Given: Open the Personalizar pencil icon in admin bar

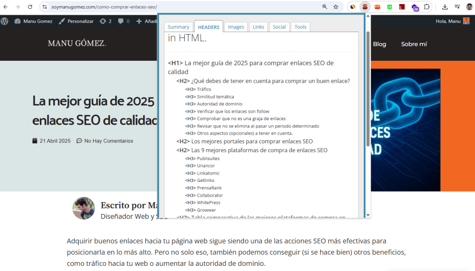Looking at the screenshot, I should pos(61,21).
